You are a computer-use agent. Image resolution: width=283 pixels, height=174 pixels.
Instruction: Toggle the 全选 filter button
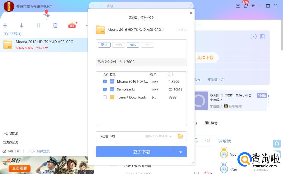pos(119,45)
